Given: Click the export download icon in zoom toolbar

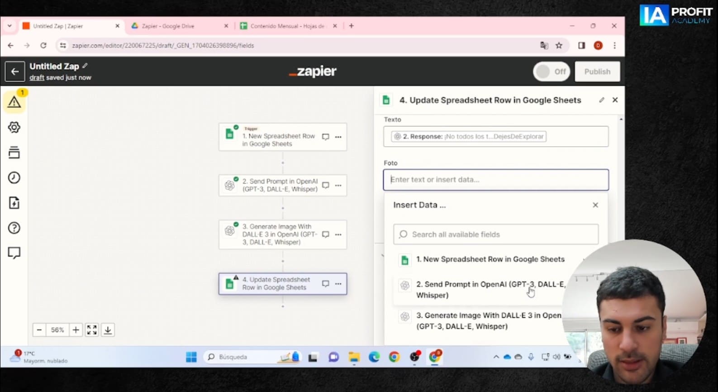Looking at the screenshot, I should tap(108, 330).
